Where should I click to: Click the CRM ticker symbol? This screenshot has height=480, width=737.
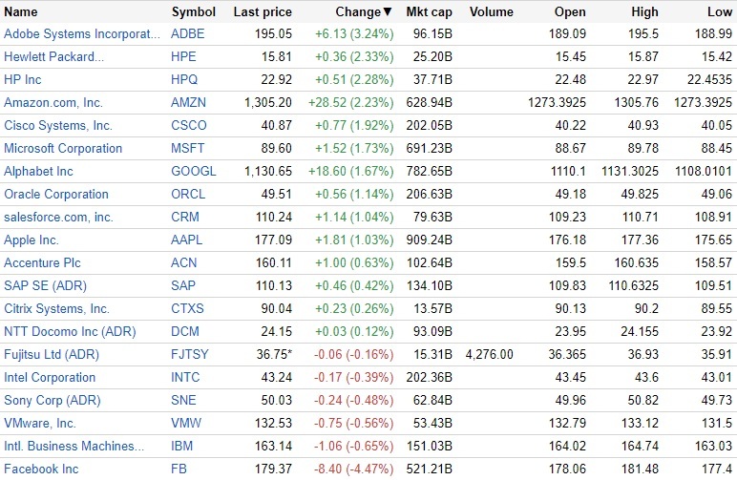184,217
